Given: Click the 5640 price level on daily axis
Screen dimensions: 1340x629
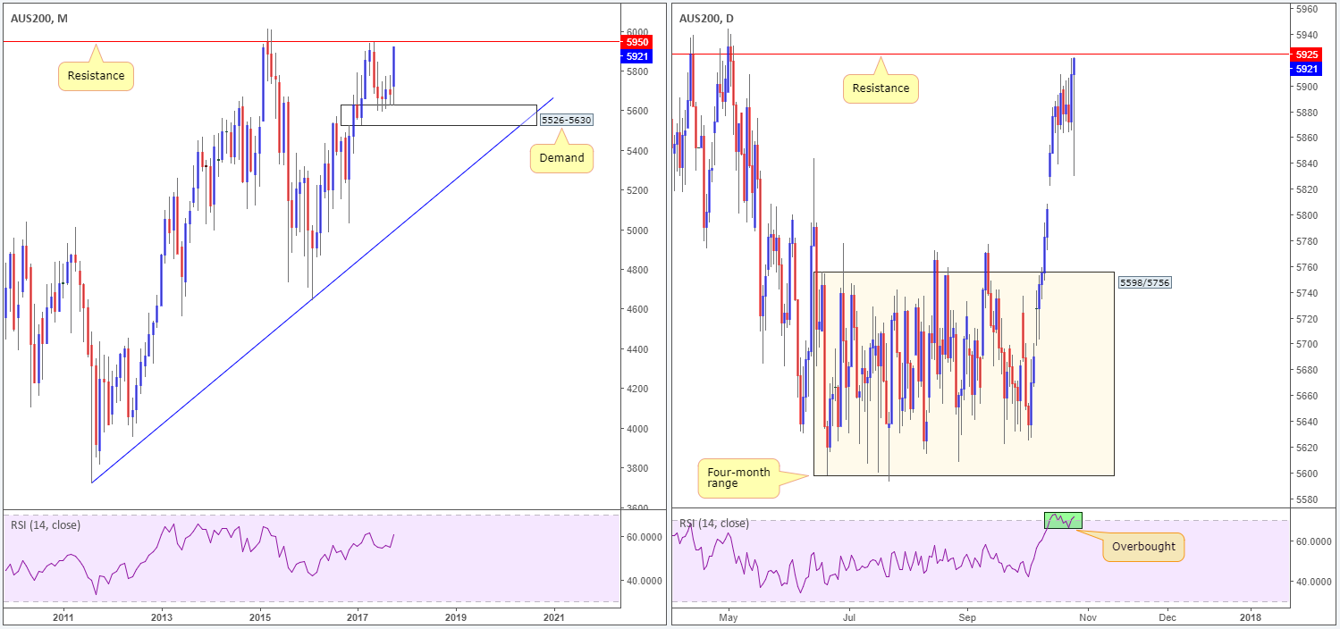Looking at the screenshot, I should tap(1308, 422).
